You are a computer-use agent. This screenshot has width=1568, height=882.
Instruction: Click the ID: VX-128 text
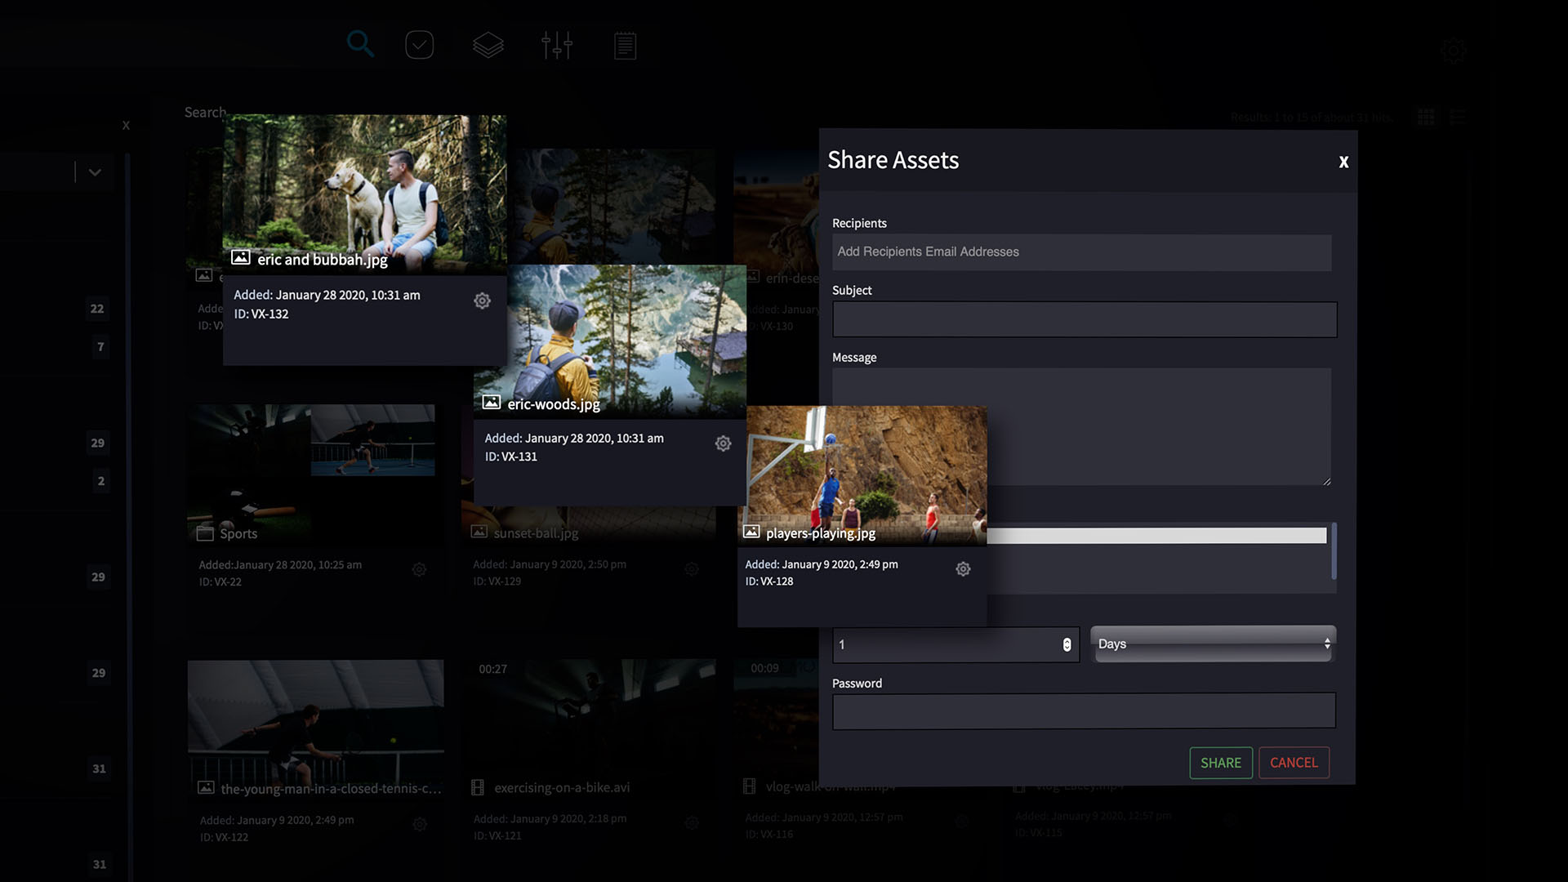click(768, 581)
